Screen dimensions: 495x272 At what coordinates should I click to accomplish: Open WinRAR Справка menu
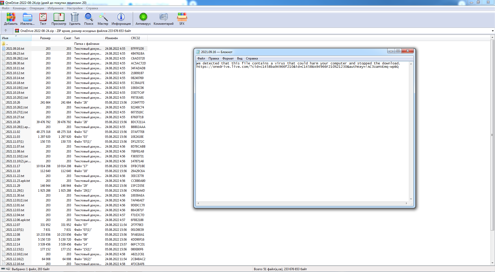click(92, 8)
